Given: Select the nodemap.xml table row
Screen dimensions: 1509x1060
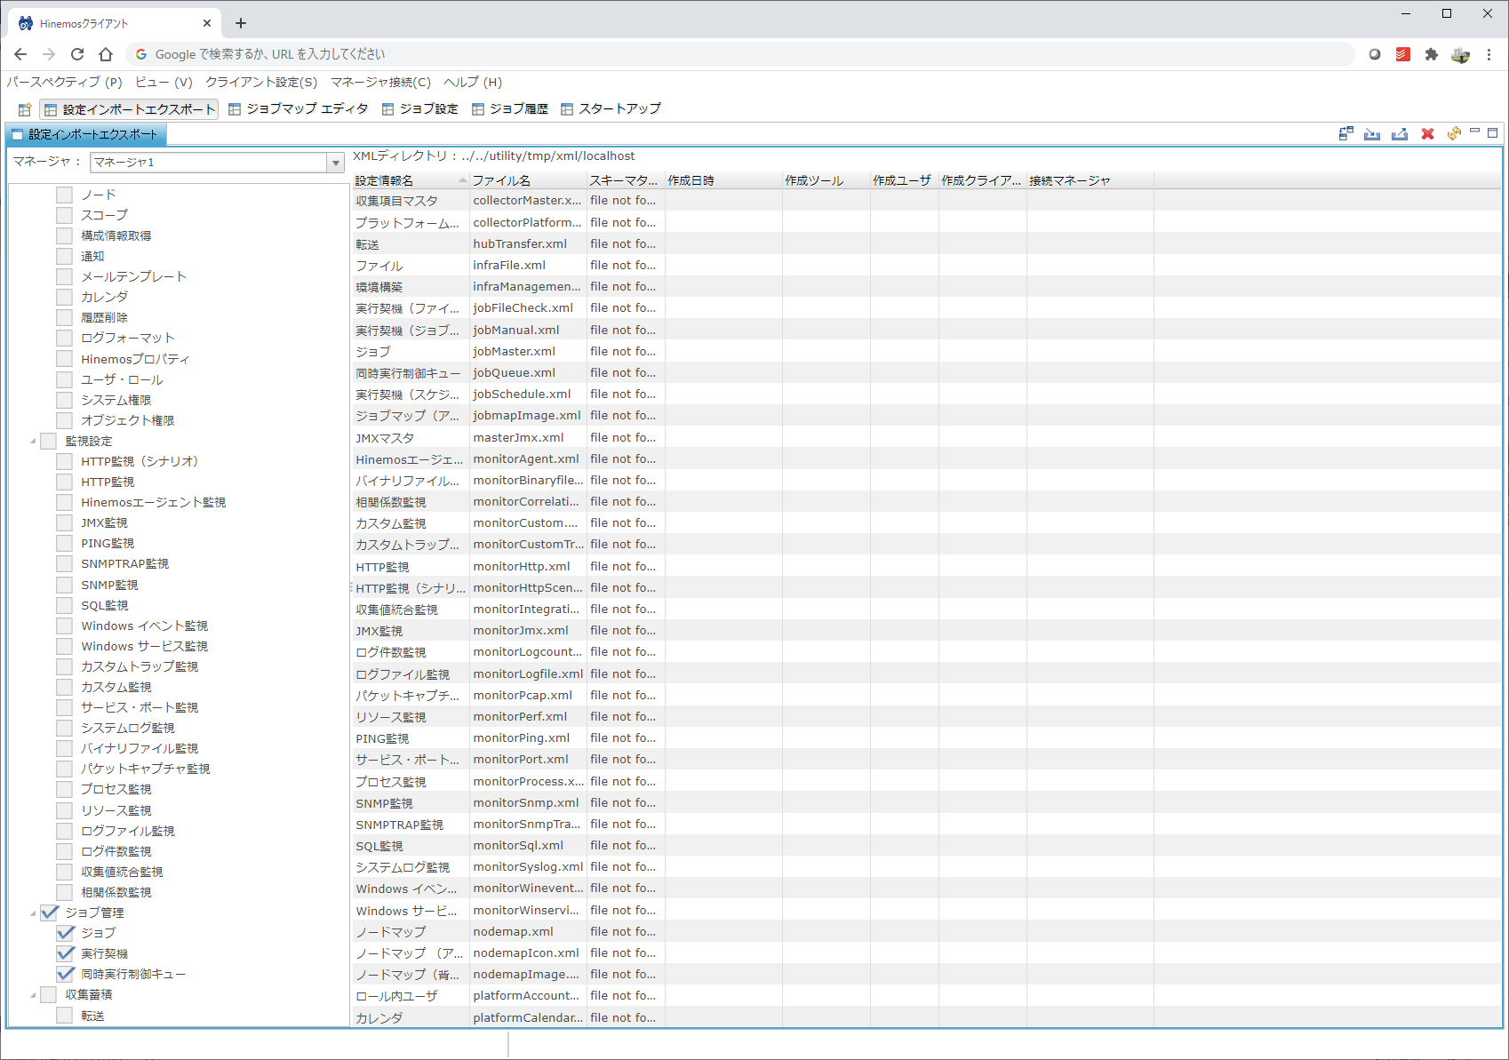Looking at the screenshot, I should click(927, 931).
